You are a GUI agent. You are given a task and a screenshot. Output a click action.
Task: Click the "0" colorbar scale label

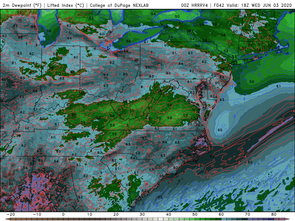point(63,214)
